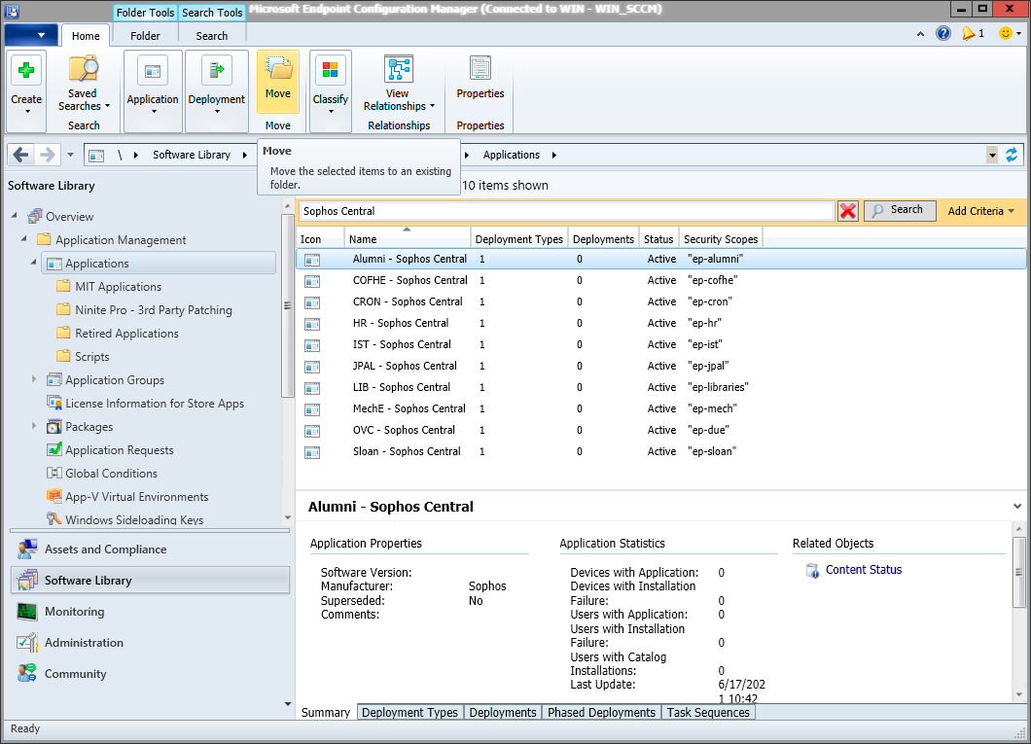Select the MIT Applications folder

(x=118, y=287)
